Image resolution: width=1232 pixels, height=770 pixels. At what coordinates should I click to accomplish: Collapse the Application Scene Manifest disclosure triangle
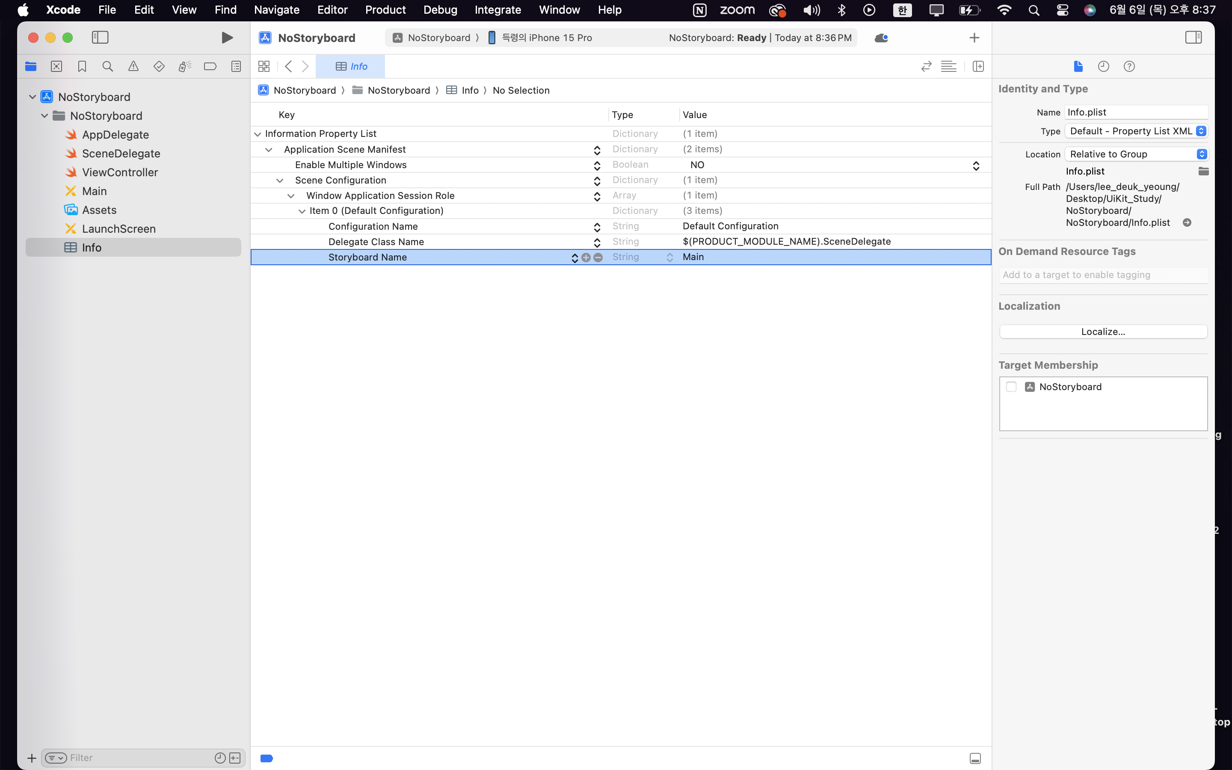click(x=268, y=149)
